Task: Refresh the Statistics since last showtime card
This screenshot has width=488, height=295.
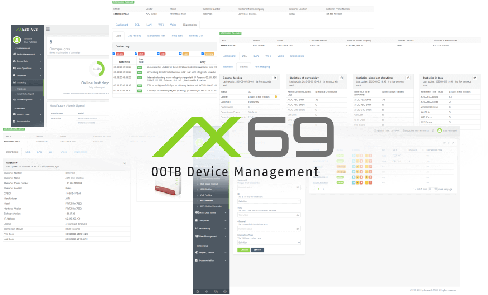Action: pyautogui.click(x=408, y=78)
